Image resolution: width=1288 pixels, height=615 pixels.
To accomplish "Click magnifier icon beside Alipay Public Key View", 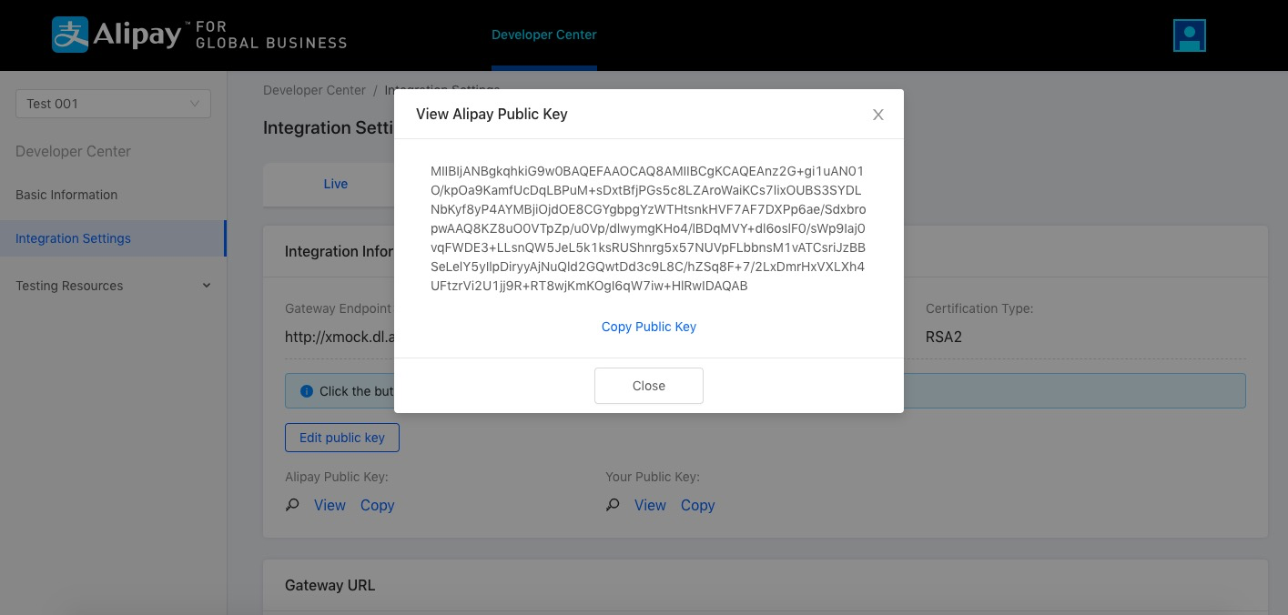I will click(x=292, y=505).
